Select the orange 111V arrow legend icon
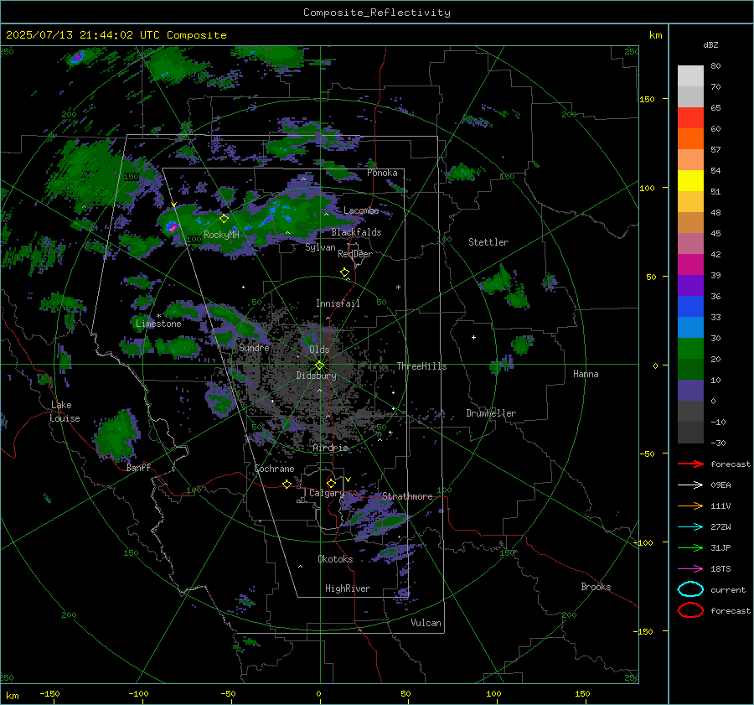754x705 pixels. tap(690, 505)
